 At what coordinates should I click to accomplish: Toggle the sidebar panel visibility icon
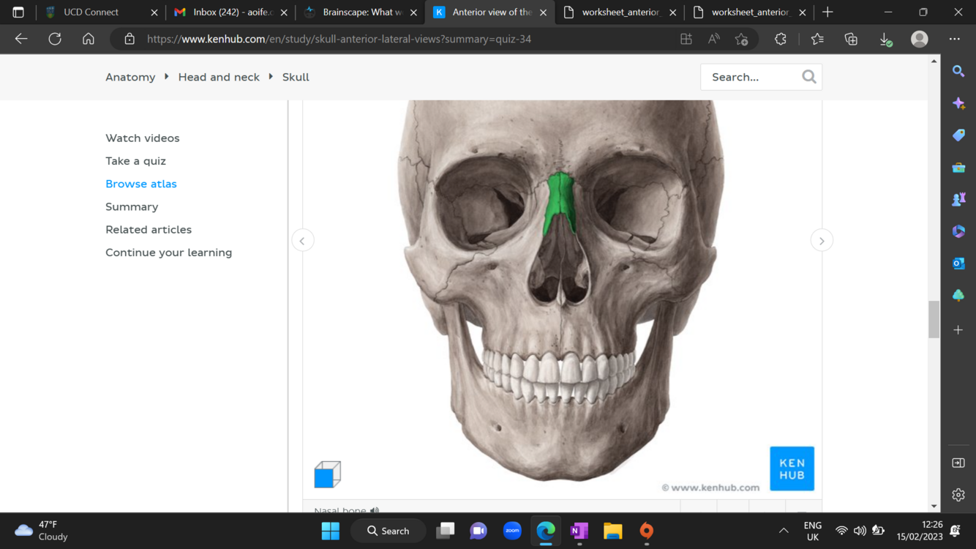coord(958,463)
